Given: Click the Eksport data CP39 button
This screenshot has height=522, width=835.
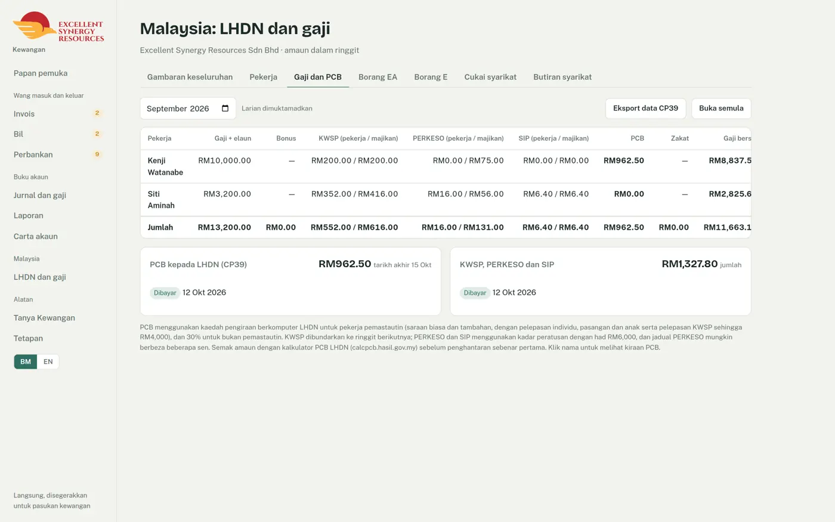Looking at the screenshot, I should (645, 109).
